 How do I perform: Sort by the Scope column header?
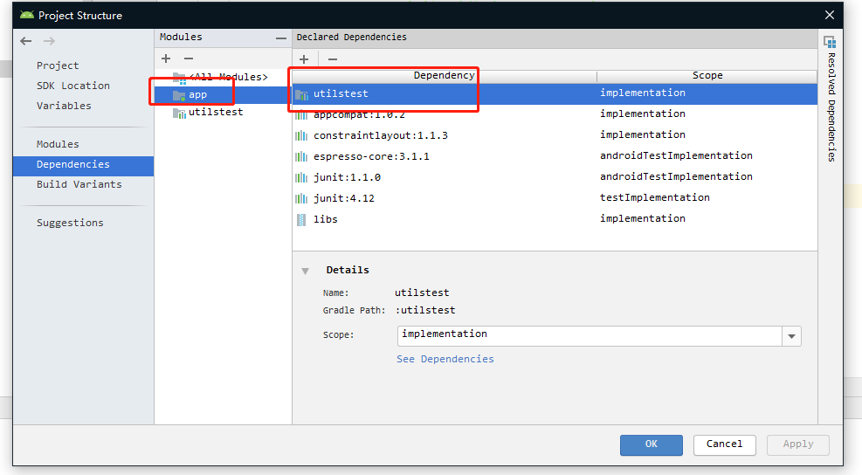coord(707,76)
